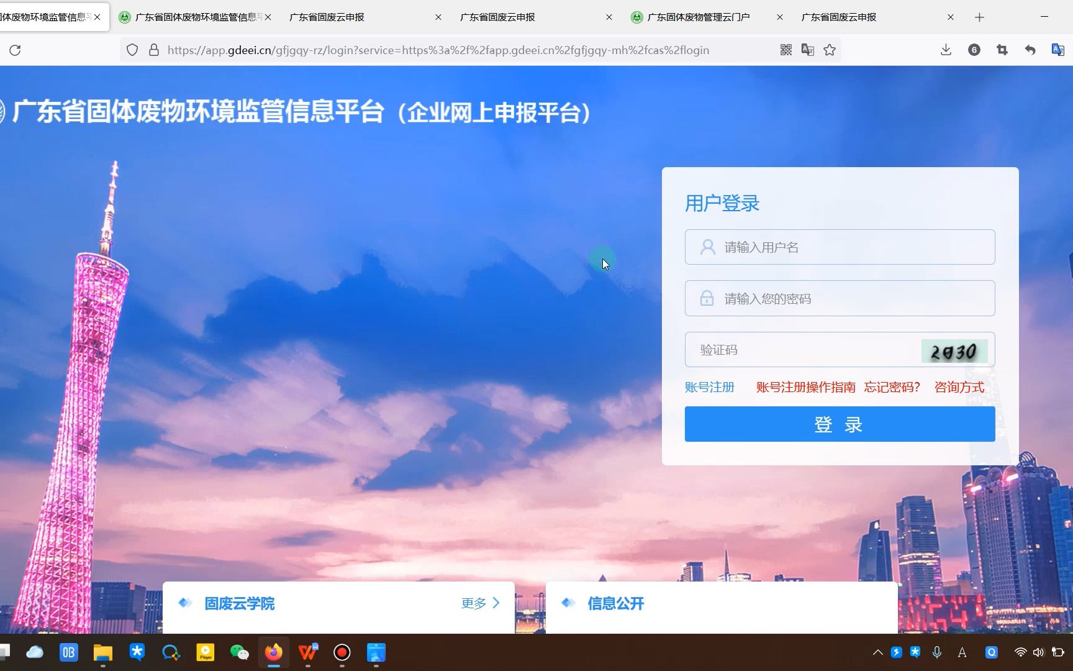Screen dimensions: 1073x671
Task: Click the 信息公开 section heading
Action: pyautogui.click(x=615, y=603)
